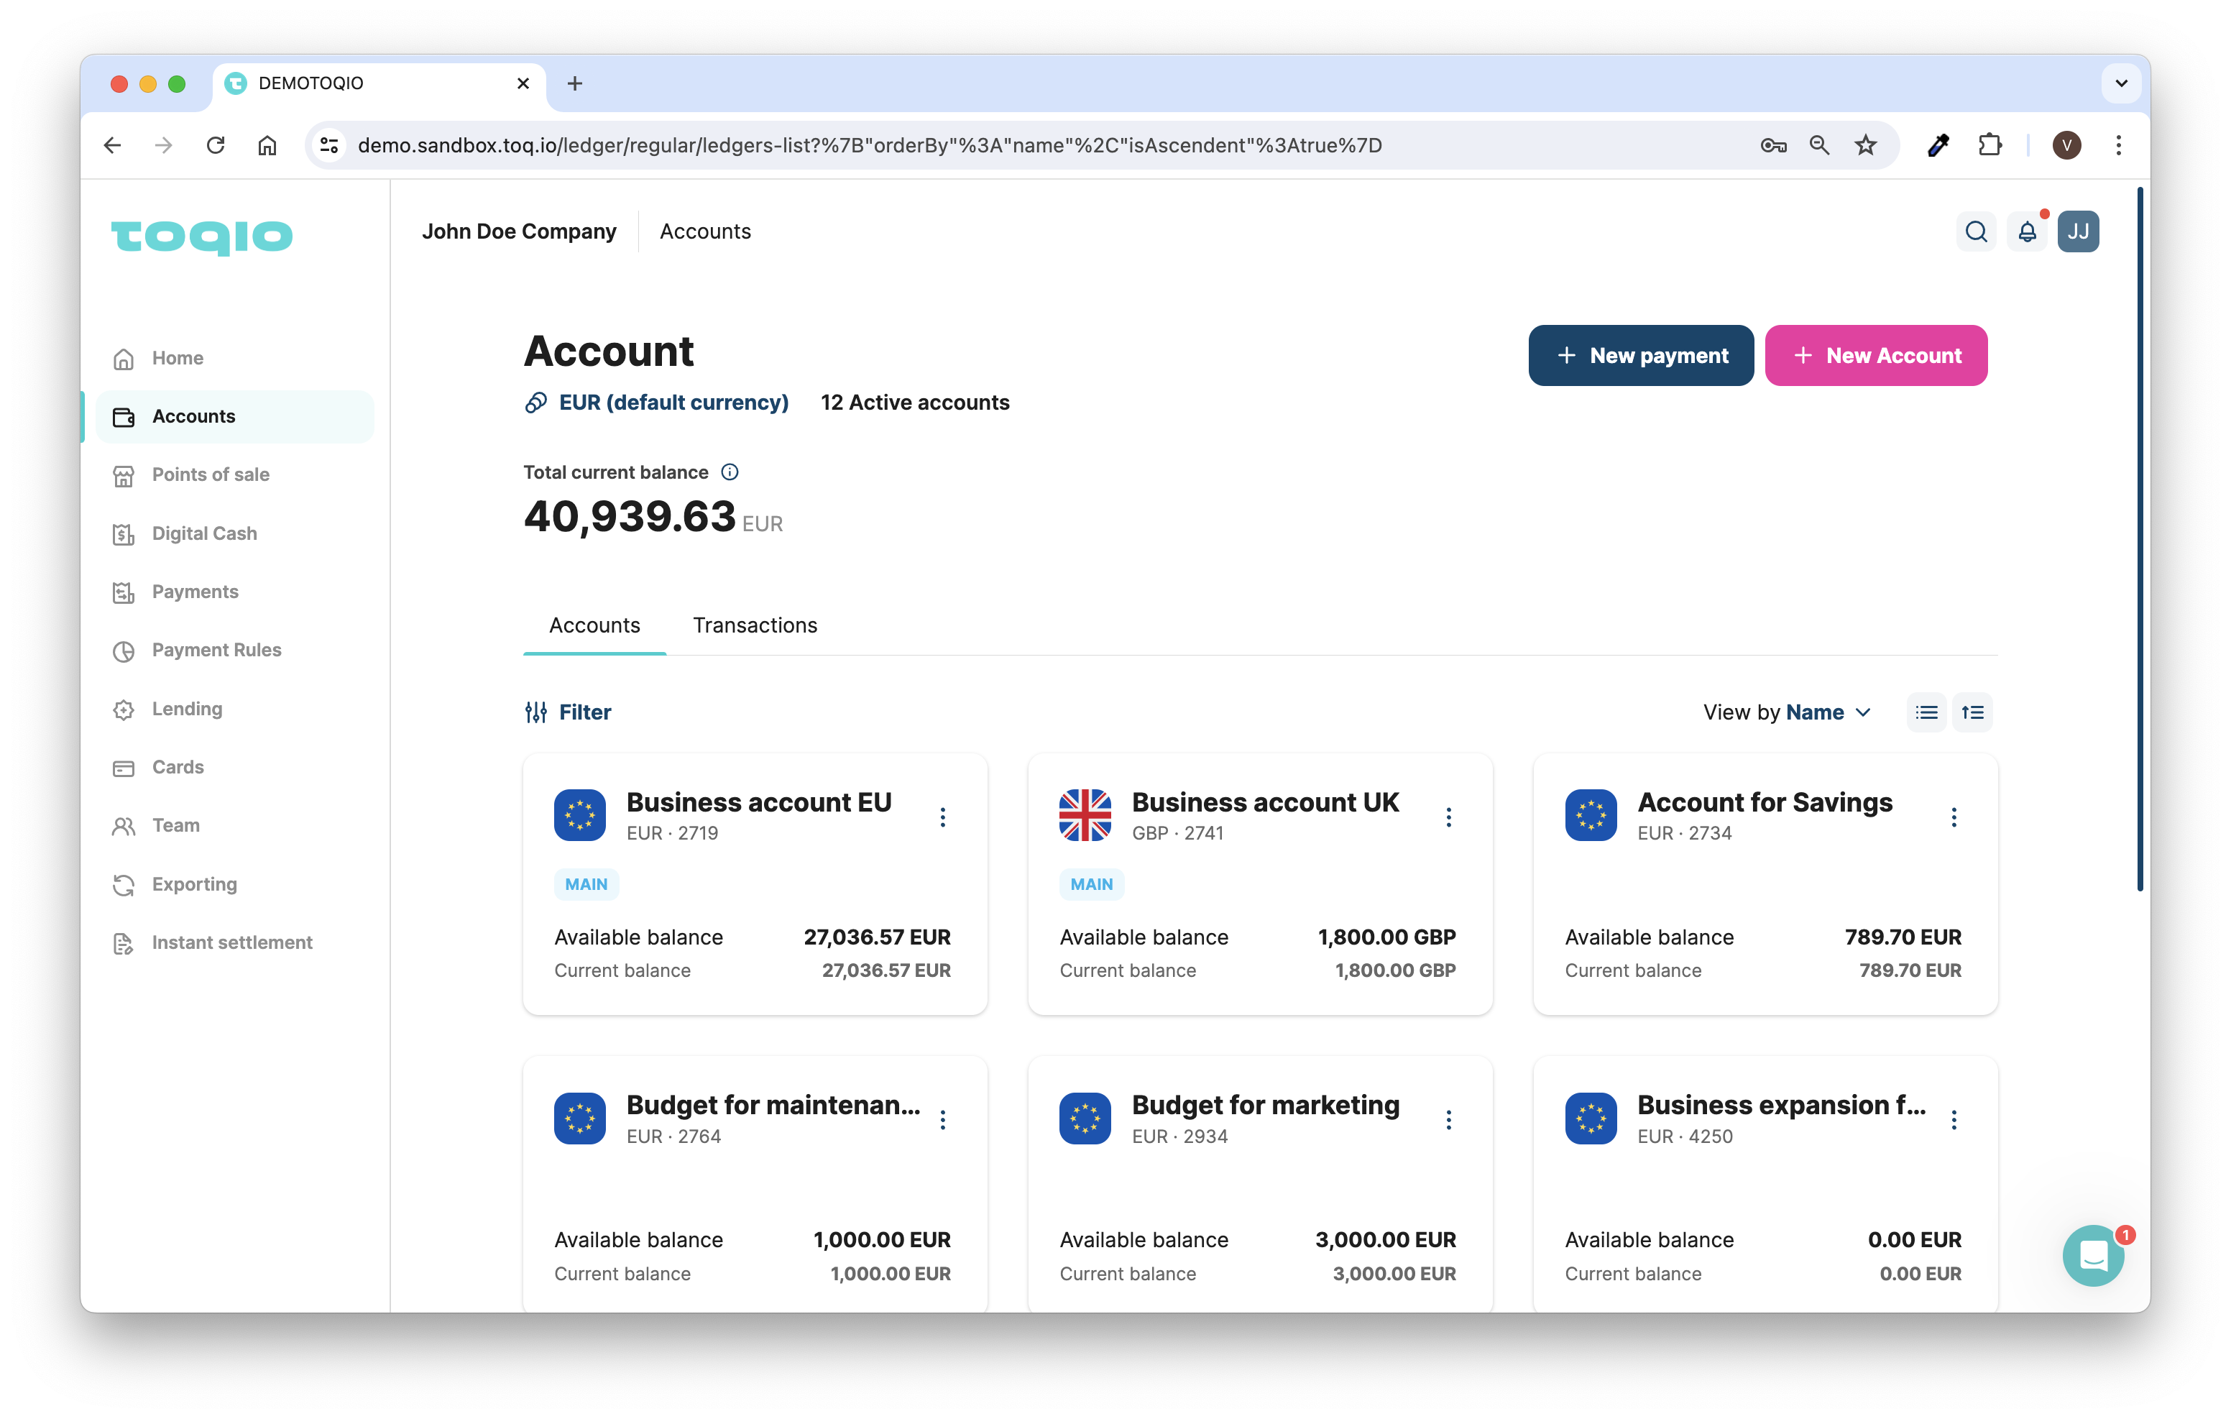The image size is (2231, 1419).
Task: Open browser extensions puzzle icon
Action: click(1990, 145)
